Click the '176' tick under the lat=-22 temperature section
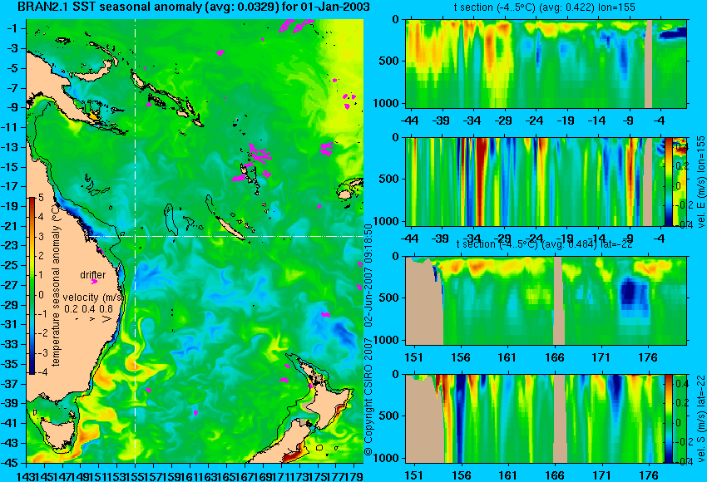Screen dimensions: 707x482 click(648, 357)
